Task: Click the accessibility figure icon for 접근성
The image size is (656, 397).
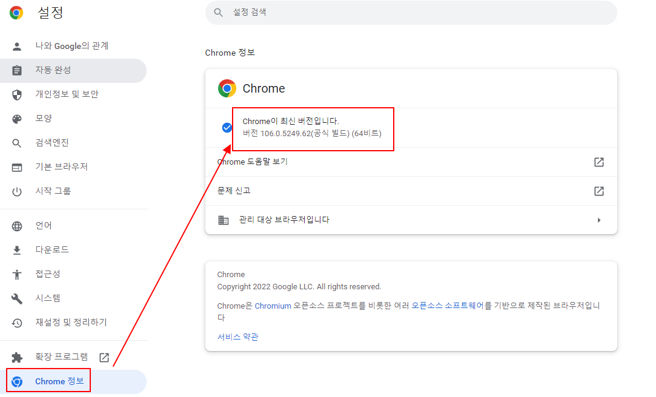Action: (x=17, y=274)
